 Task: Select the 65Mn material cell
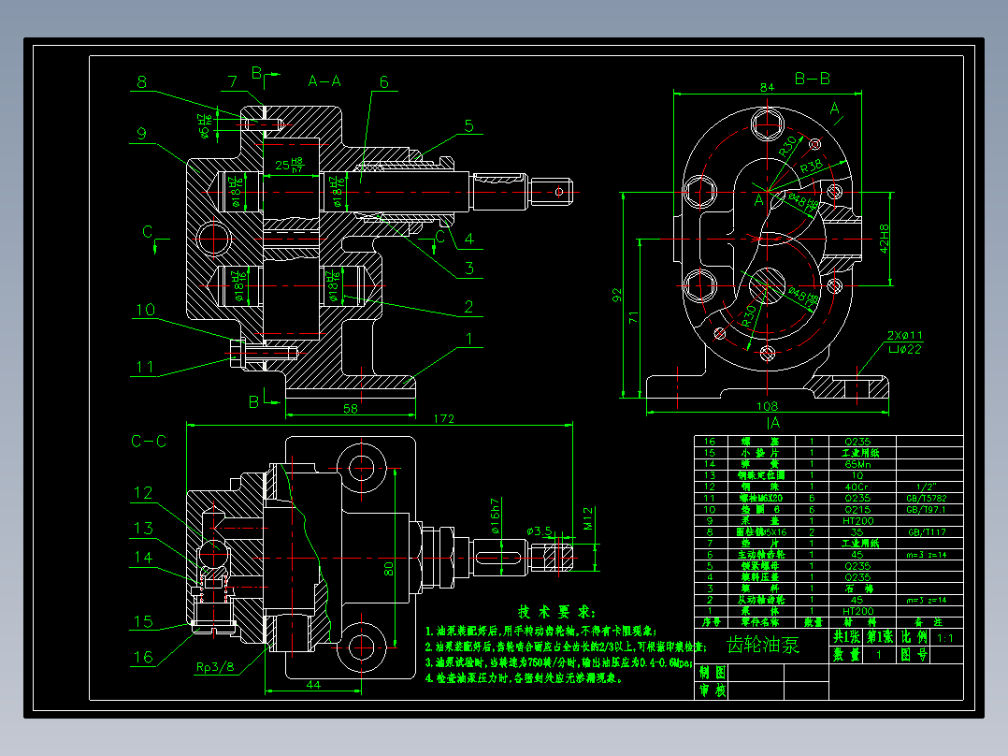[857, 464]
